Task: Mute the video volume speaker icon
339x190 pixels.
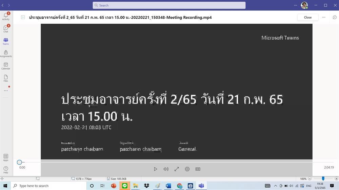Action: coord(166,169)
